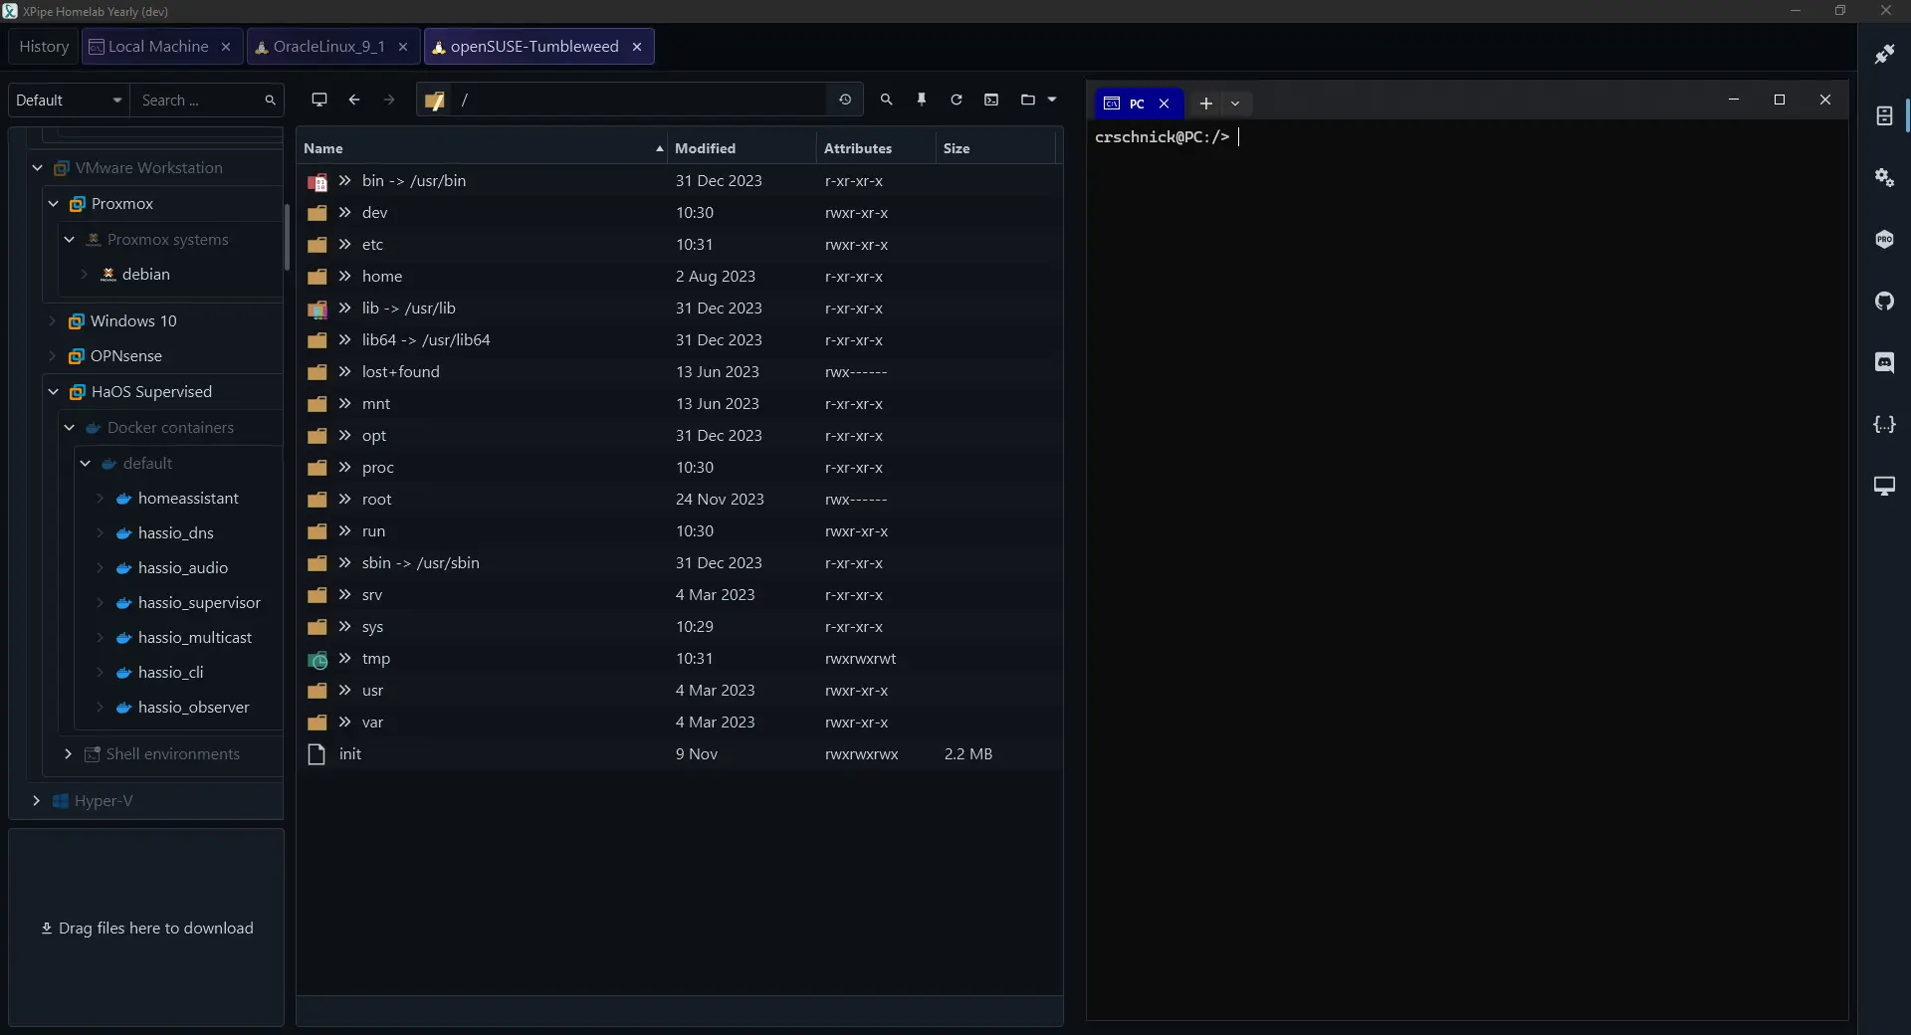Sort file list by Modified column
1911x1035 pixels.
[742, 148]
